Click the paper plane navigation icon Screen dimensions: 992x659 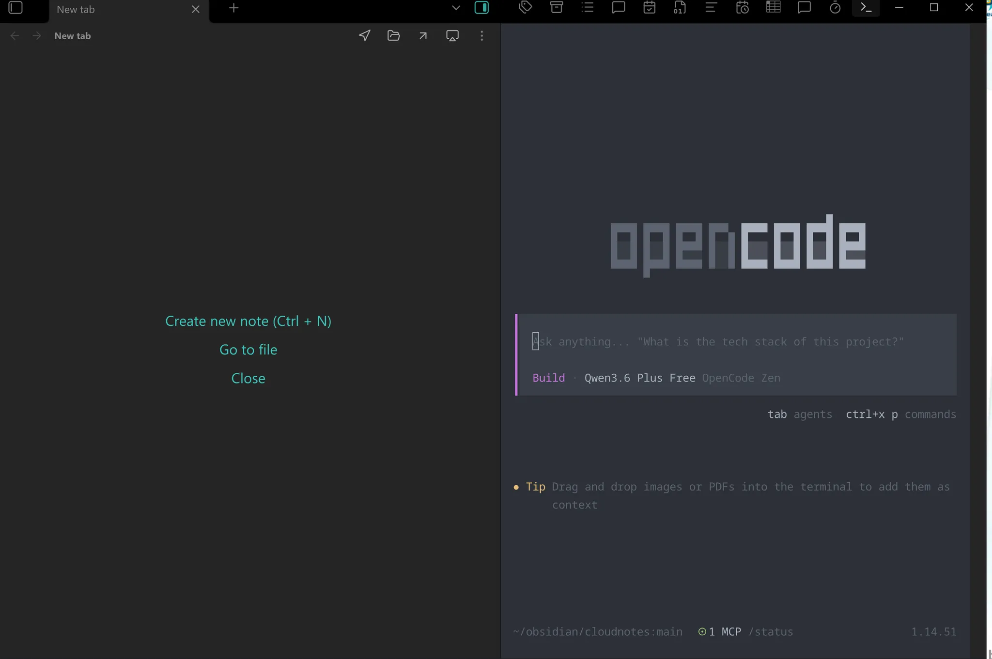click(x=365, y=35)
